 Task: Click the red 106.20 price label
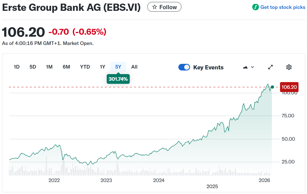tap(289, 87)
